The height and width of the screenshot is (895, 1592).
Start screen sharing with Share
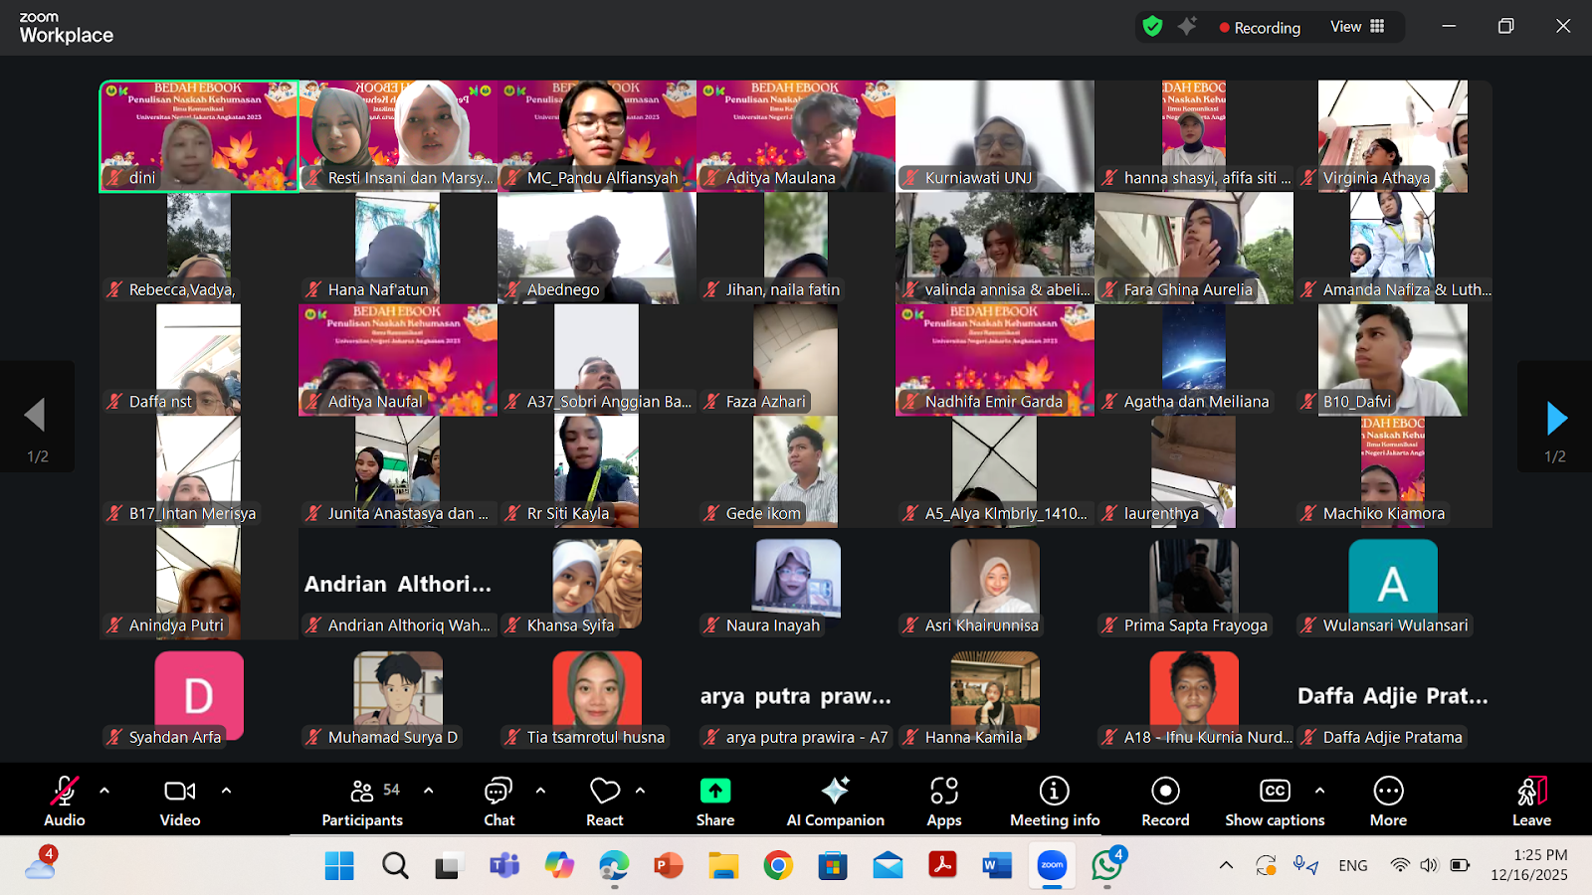click(714, 802)
